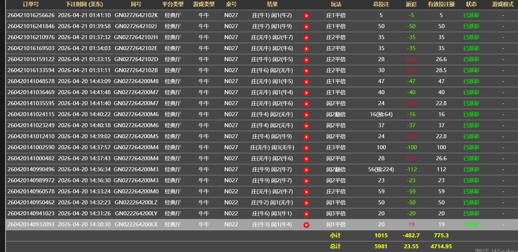
Task: Open the replay icon for round GN0272642102J
Action: click(306, 27)
